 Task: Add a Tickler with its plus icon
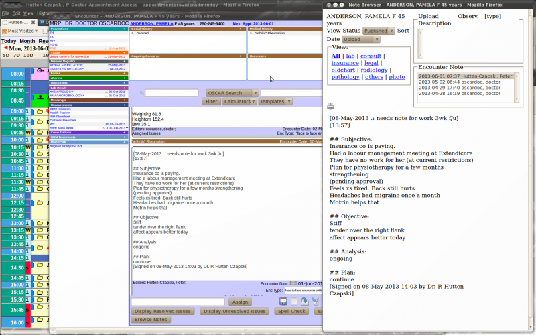[x=125, y=53]
